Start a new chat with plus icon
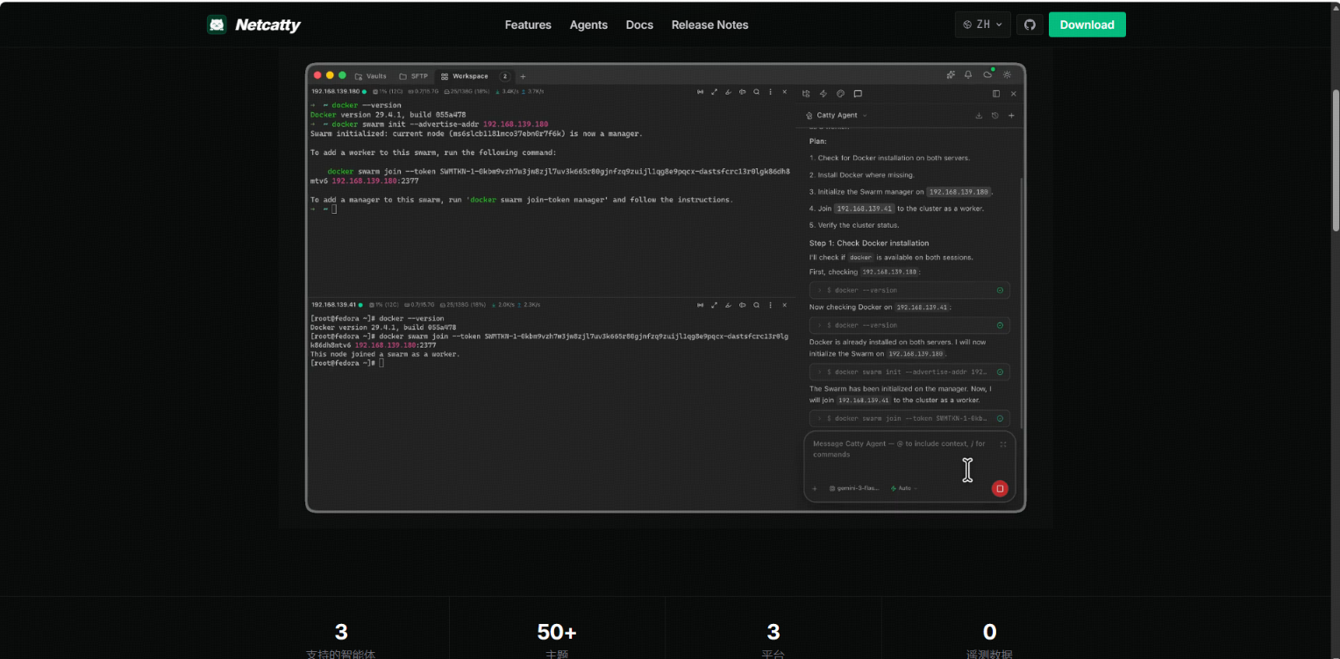Image resolution: width=1340 pixels, height=659 pixels. coord(1011,116)
